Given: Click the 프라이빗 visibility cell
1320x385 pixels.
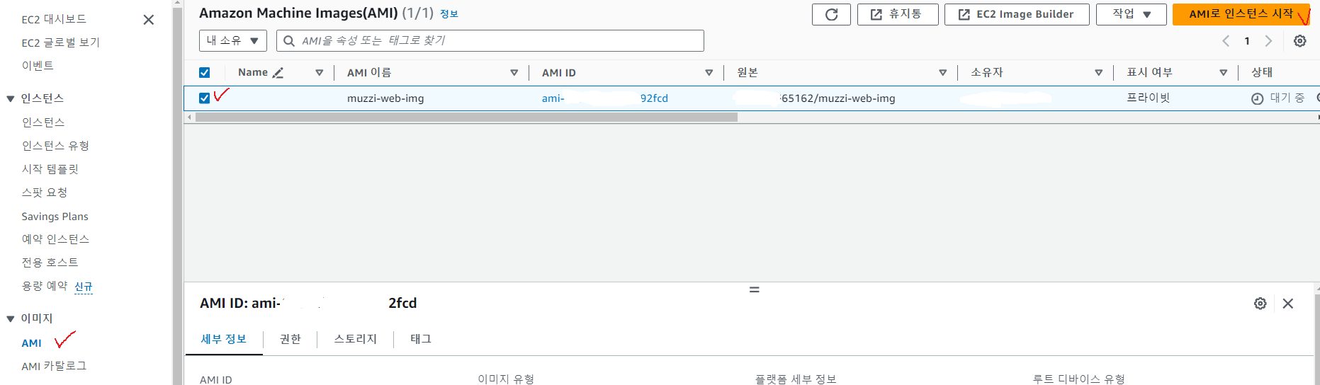Looking at the screenshot, I should coord(1149,98).
